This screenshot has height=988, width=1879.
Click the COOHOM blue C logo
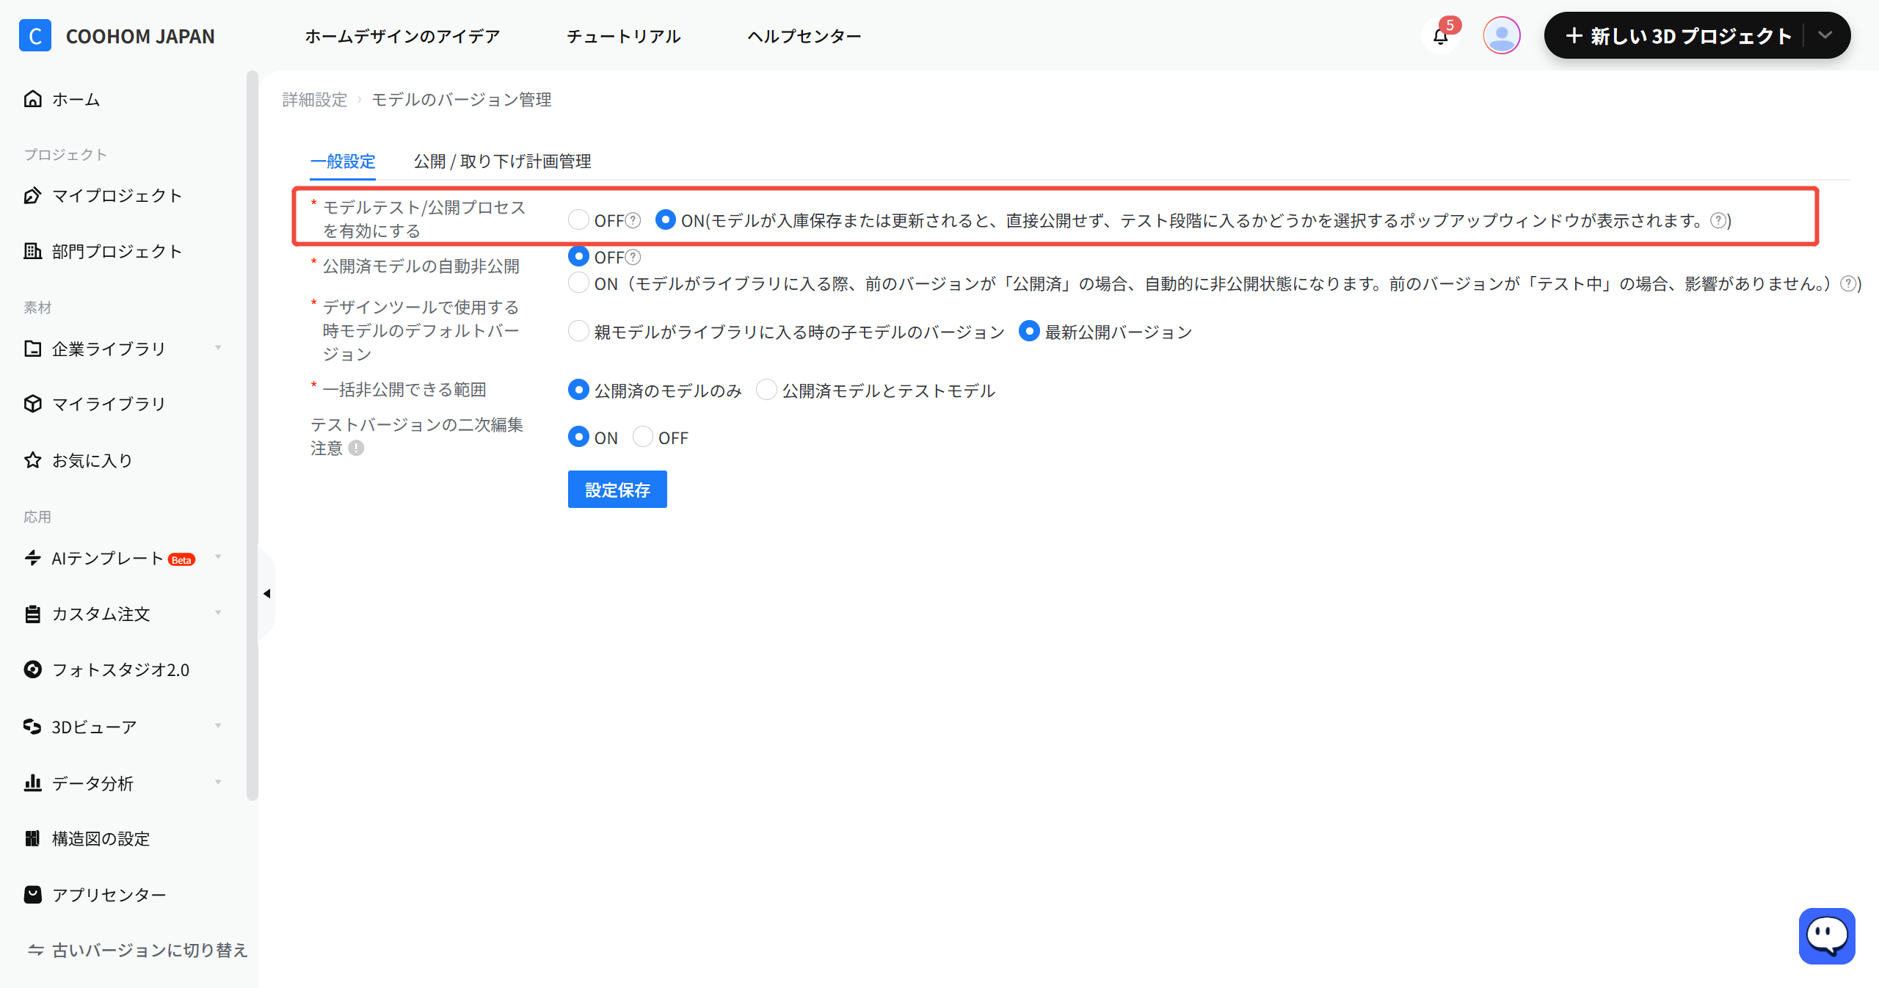(35, 35)
